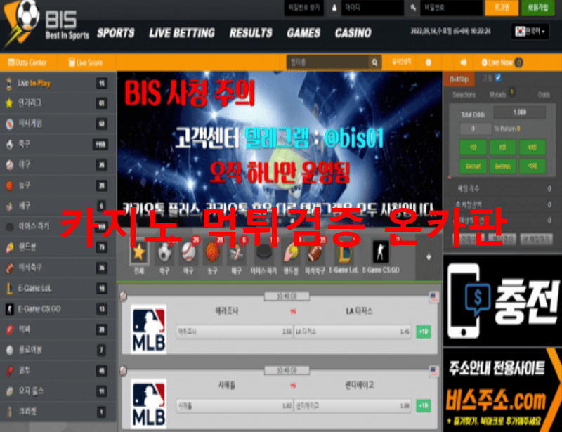562x432 pixels.
Task: Select 크리켓 cricket in sidebar
Action: tap(58, 412)
